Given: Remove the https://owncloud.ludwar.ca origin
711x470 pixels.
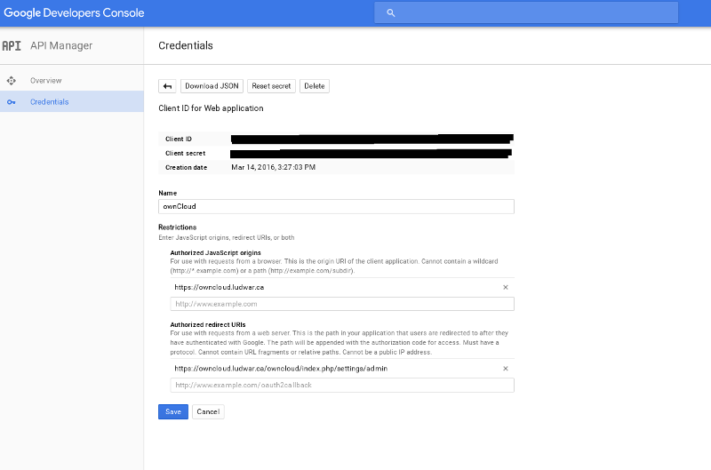Looking at the screenshot, I should pos(506,287).
